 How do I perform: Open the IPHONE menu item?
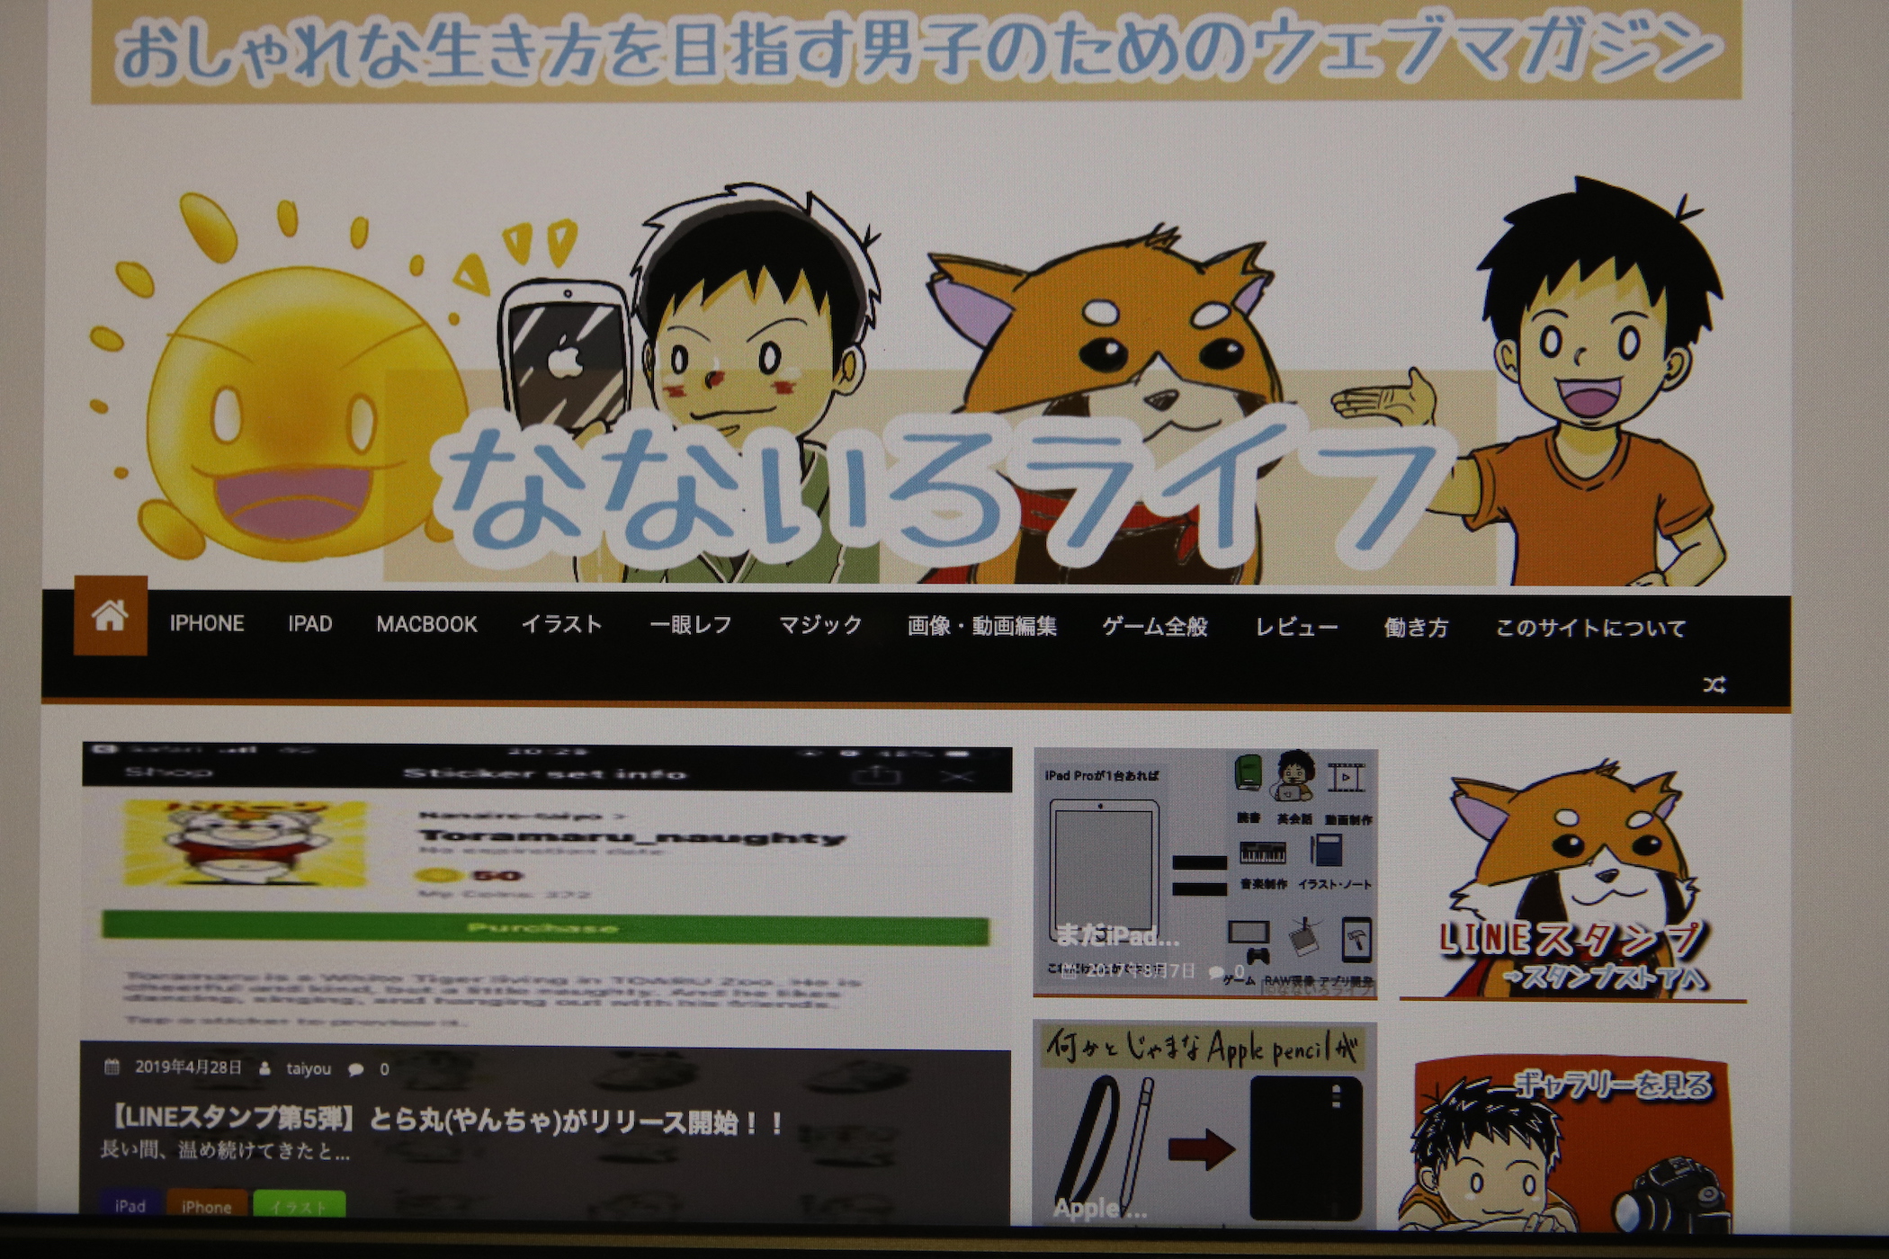point(207,624)
